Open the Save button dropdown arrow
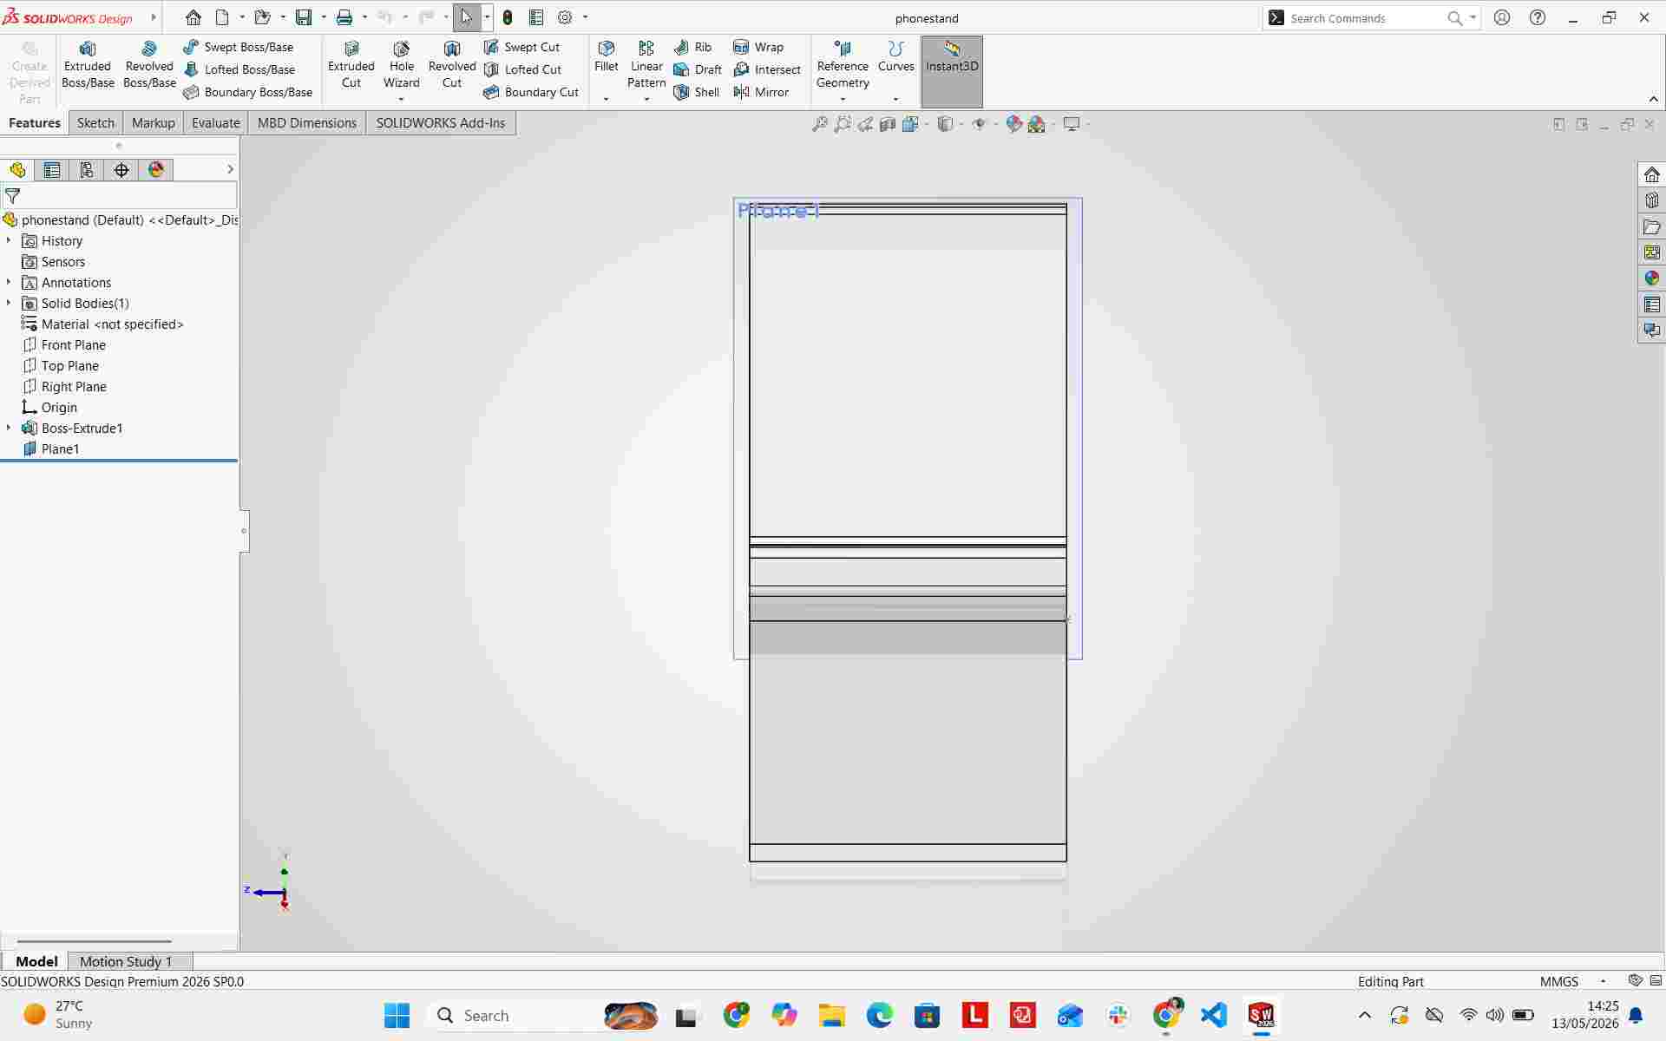Image resolution: width=1666 pixels, height=1041 pixels. [324, 17]
